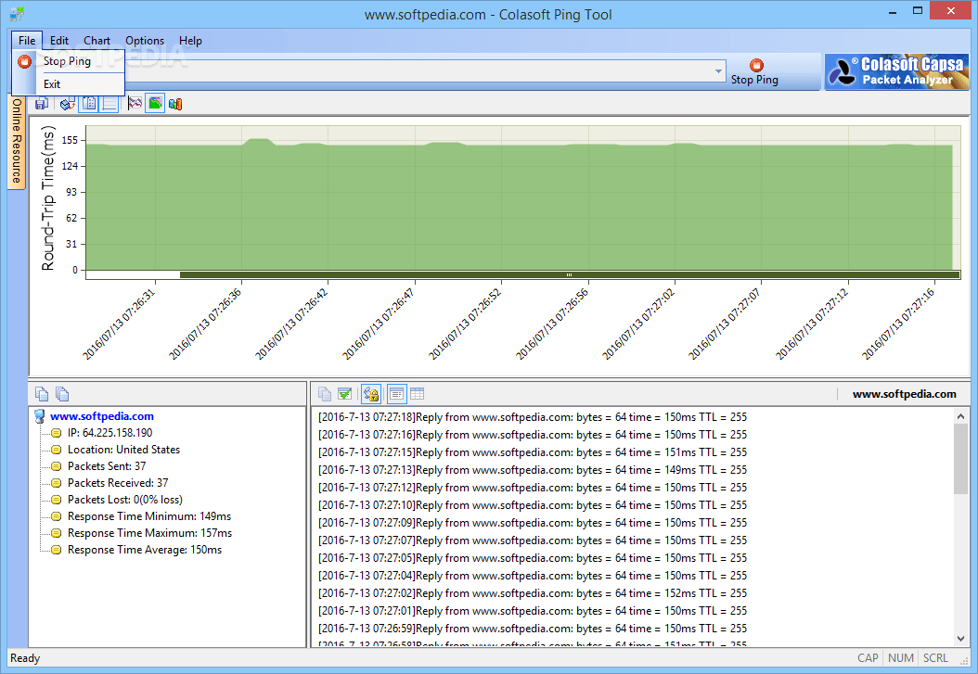
Task: Open the Online Resource side tab
Action: 16,141
